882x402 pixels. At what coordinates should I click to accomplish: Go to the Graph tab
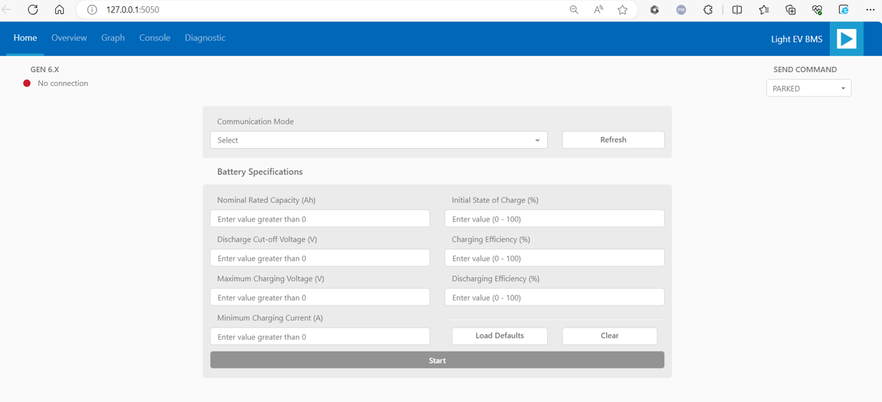point(113,38)
